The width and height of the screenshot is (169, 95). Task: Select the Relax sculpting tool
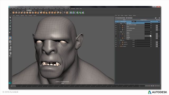[x=19, y=13]
